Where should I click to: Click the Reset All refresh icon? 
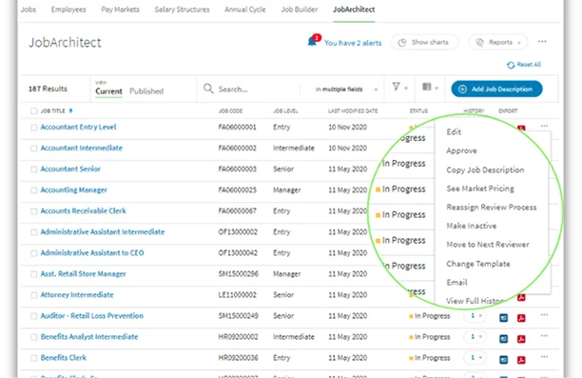[x=511, y=65]
